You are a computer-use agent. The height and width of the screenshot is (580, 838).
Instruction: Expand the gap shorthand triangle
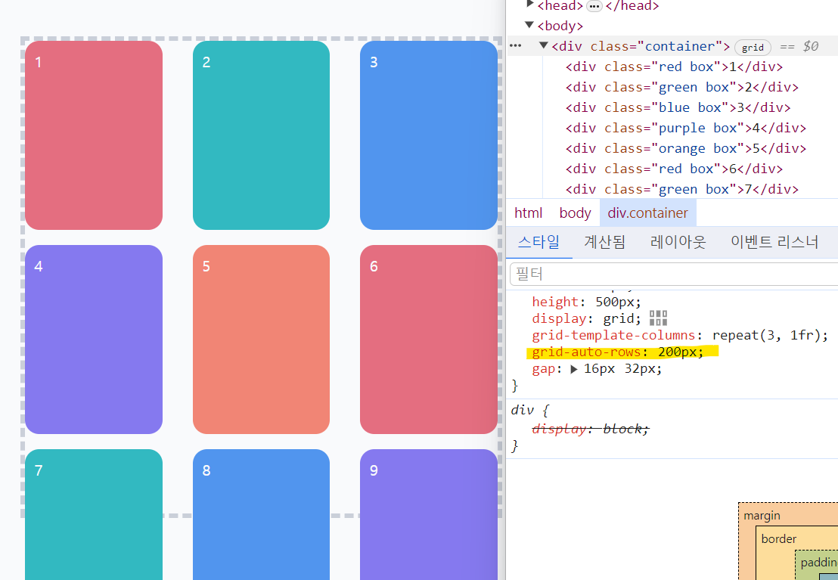(574, 369)
